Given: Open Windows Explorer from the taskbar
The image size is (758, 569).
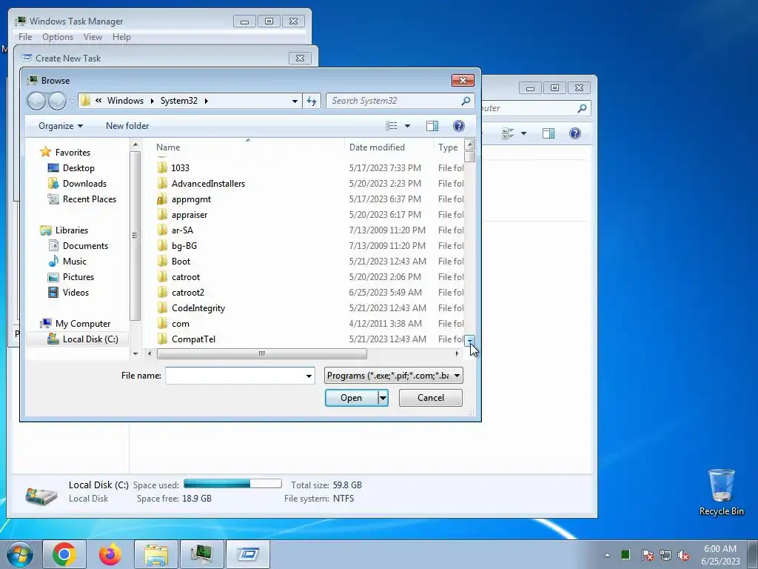Looking at the screenshot, I should pos(155,554).
